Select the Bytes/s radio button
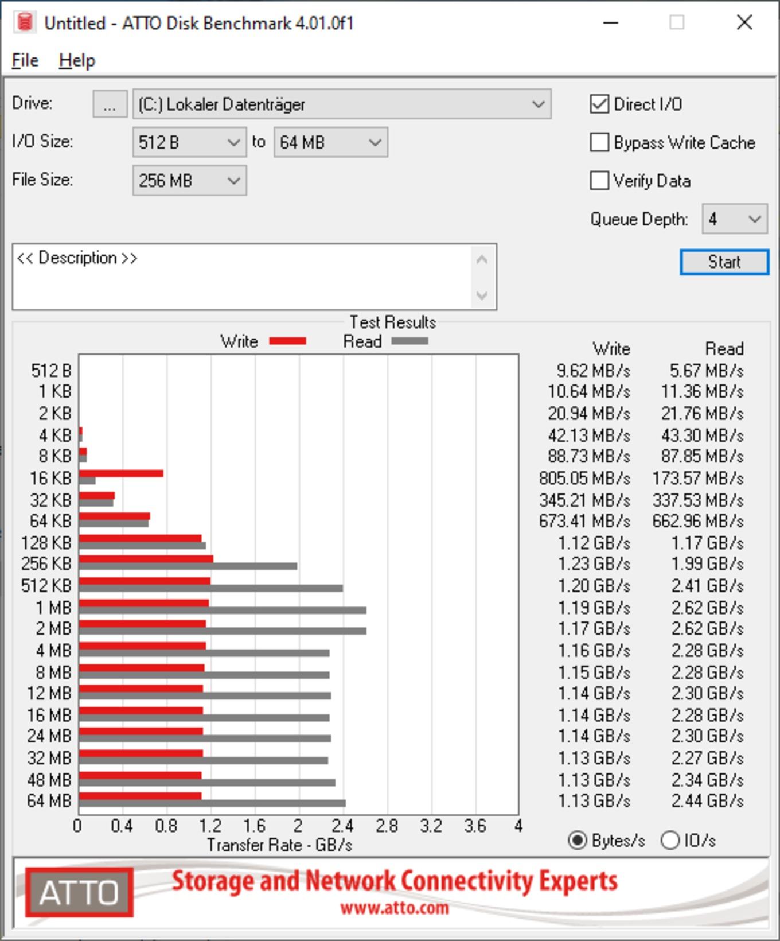 coord(577,841)
